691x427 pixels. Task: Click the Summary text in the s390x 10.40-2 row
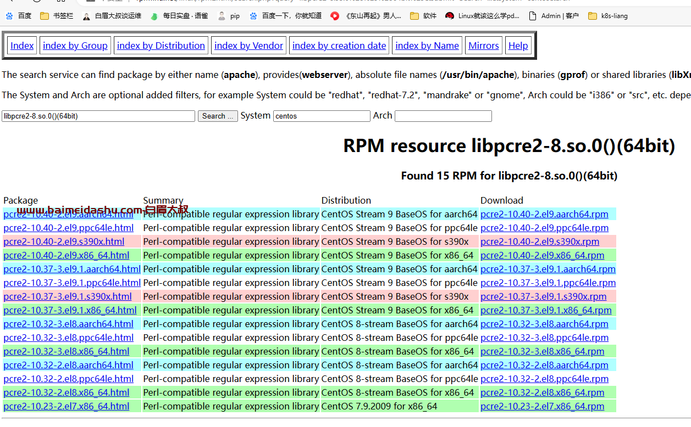tap(231, 241)
